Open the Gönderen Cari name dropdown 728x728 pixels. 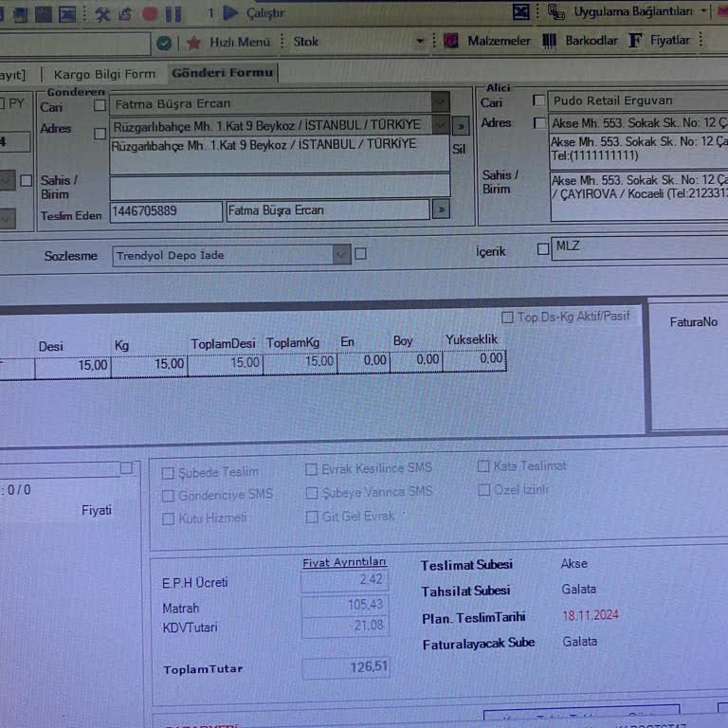(440, 102)
